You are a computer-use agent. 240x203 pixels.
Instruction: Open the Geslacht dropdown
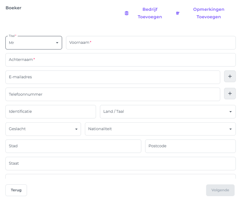coord(43,129)
